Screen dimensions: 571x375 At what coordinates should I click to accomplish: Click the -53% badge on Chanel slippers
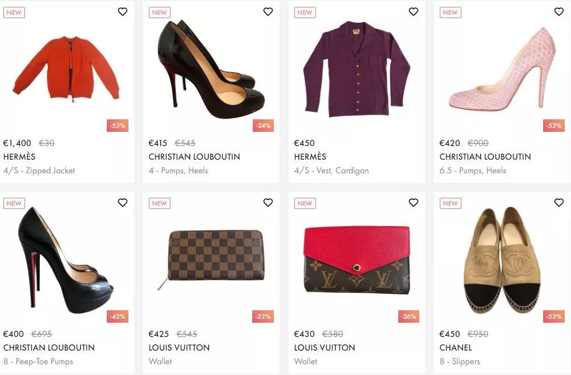pos(553,316)
